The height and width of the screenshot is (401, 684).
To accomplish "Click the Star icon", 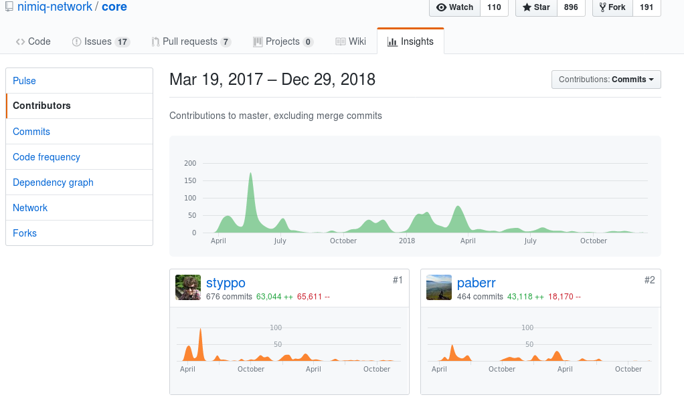I will coord(527,7).
